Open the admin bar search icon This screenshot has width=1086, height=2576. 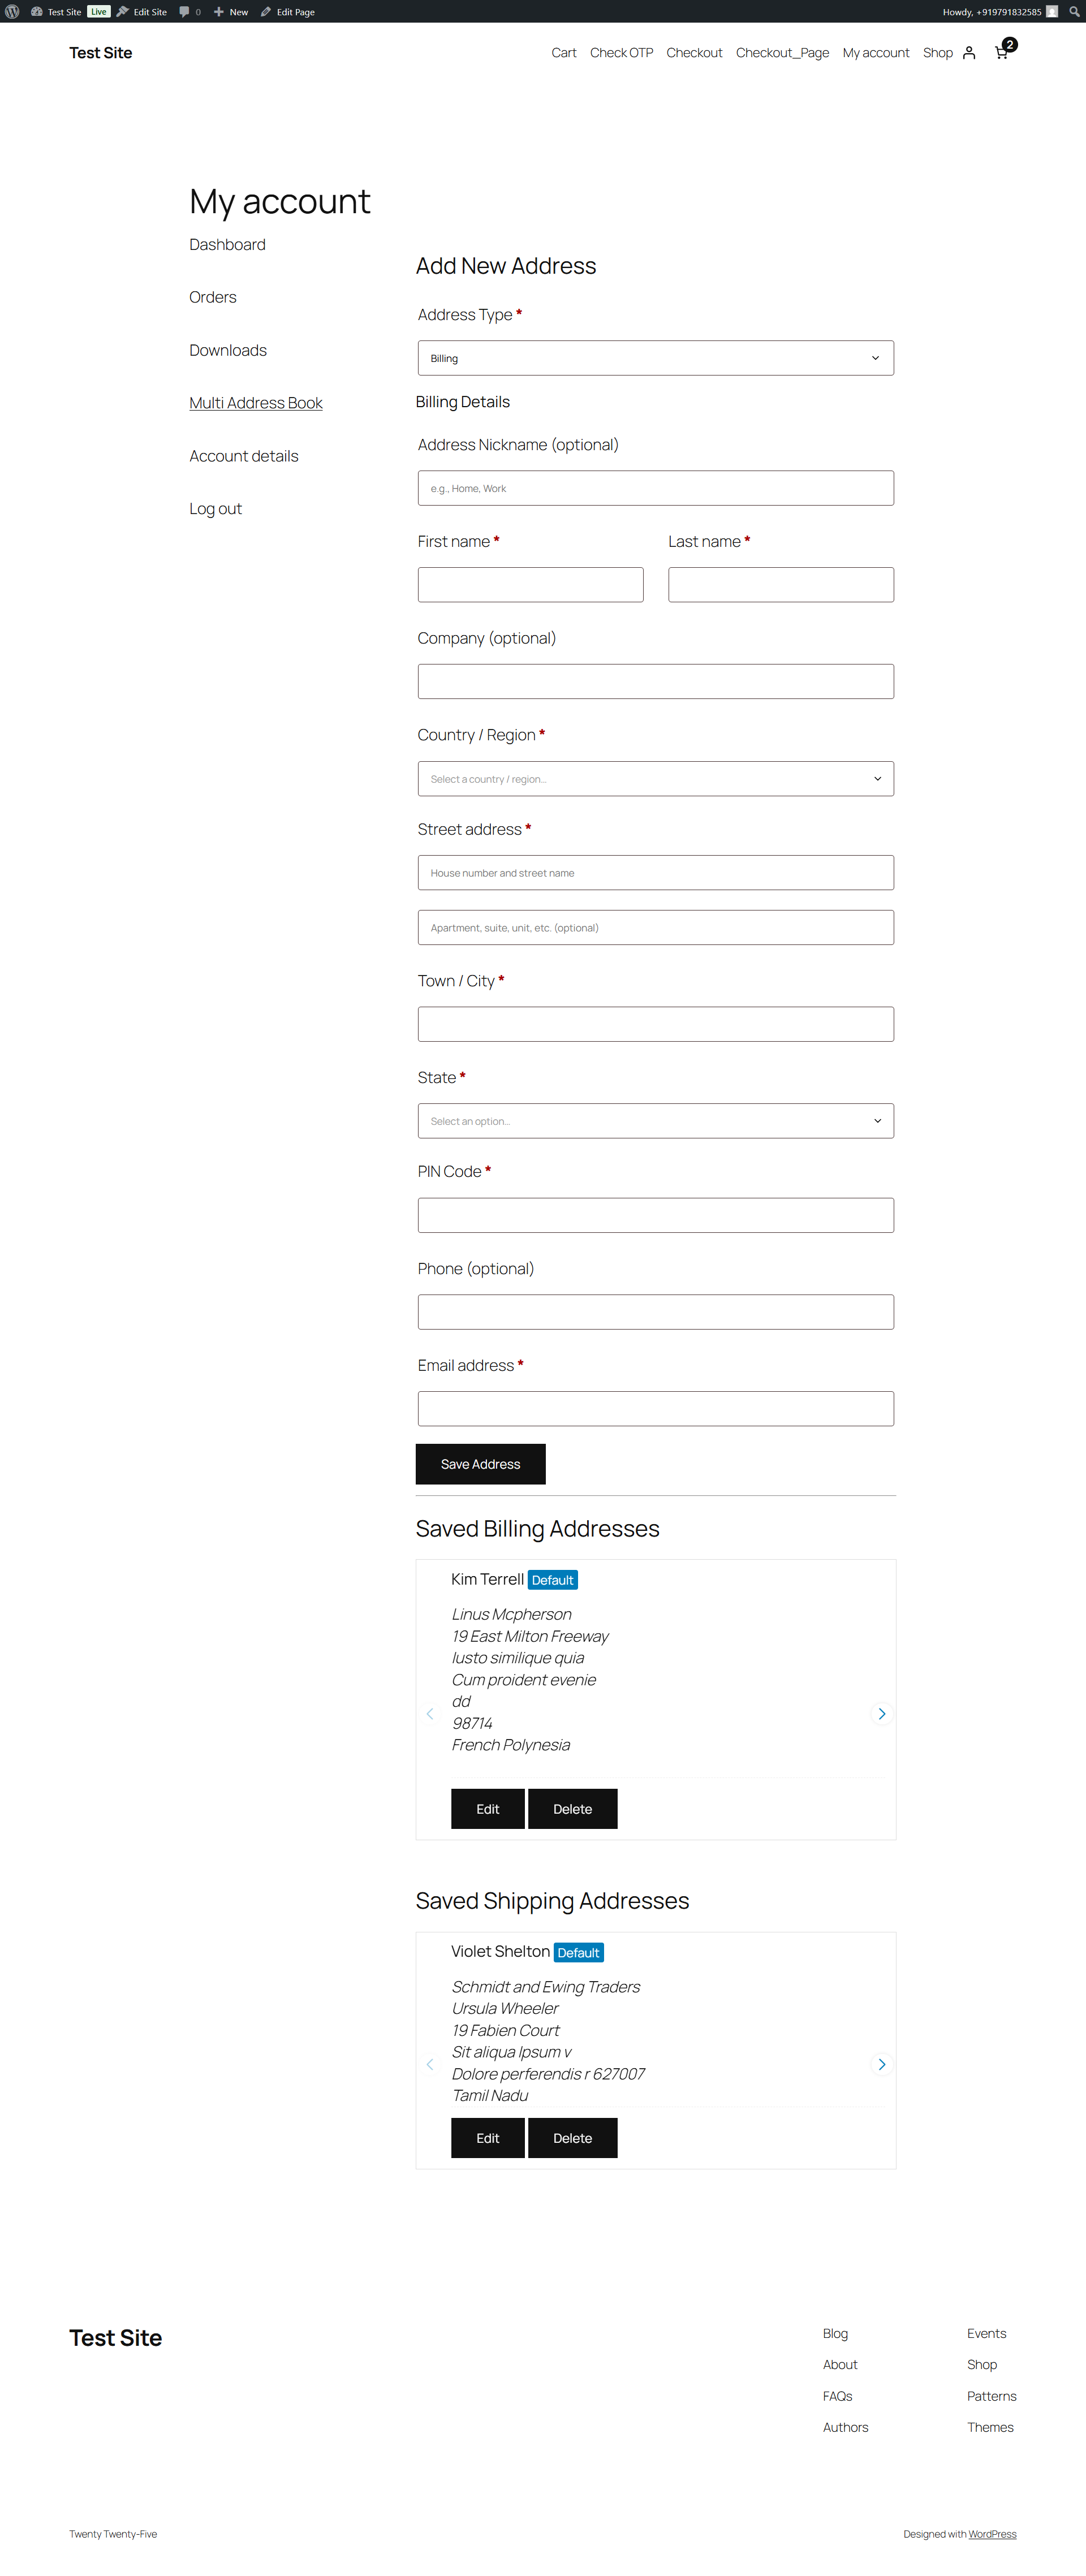pos(1074,12)
